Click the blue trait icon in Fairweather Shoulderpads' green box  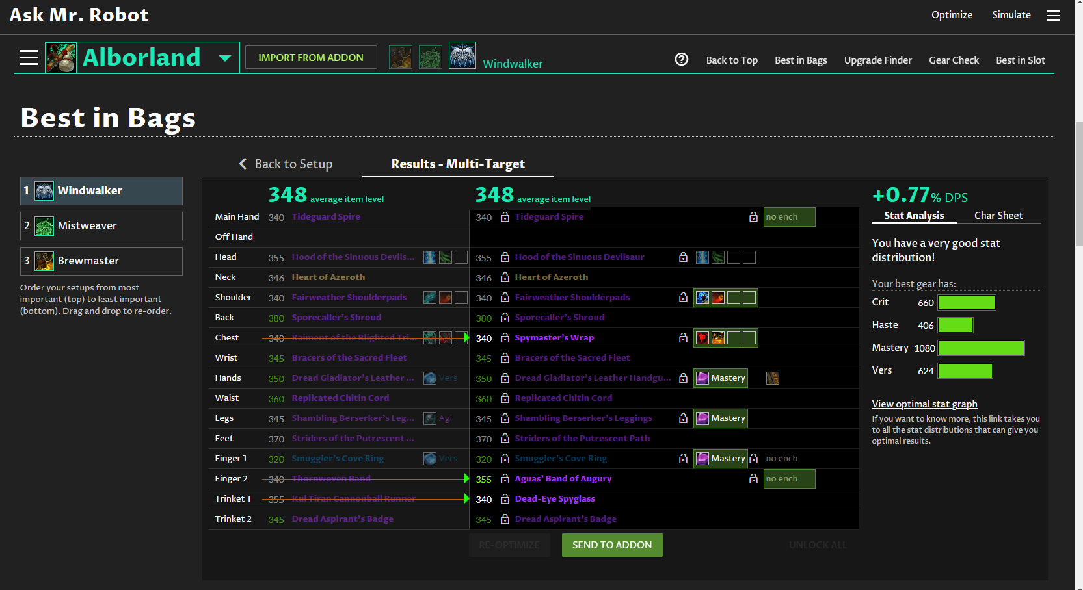click(x=702, y=298)
